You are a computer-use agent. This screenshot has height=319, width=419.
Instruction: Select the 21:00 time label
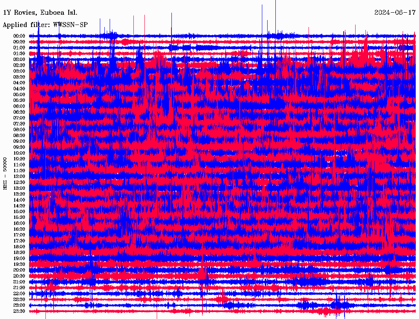tap(19, 282)
